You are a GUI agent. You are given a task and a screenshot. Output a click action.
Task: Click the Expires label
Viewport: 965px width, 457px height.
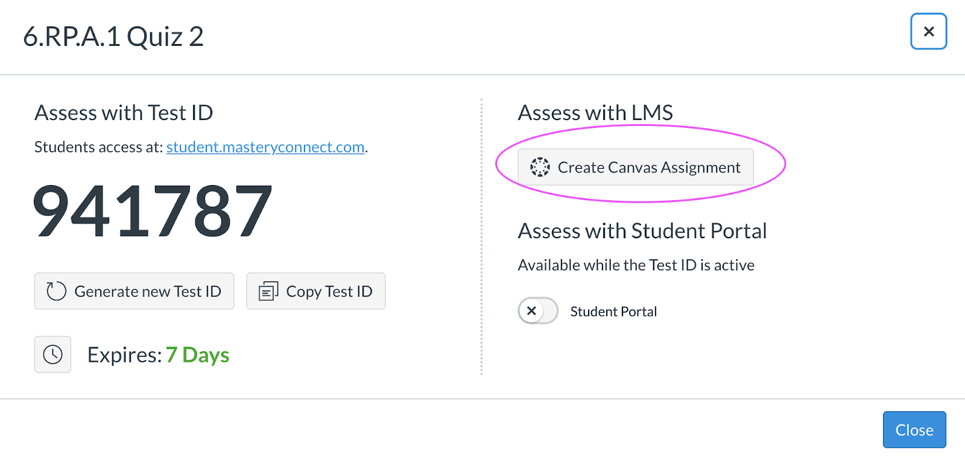(x=124, y=355)
